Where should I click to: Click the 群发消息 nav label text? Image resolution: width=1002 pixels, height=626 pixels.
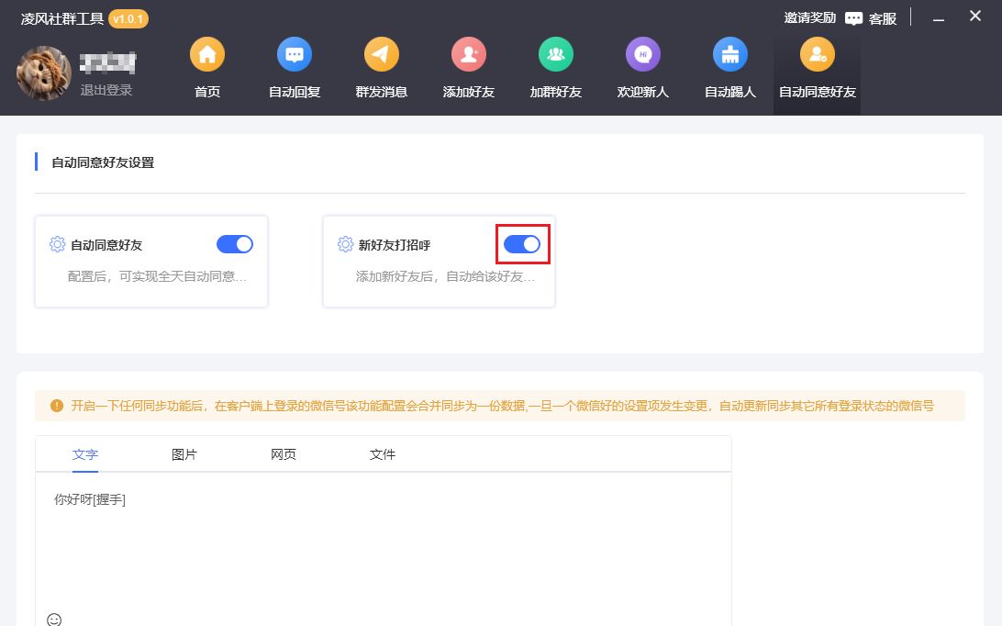click(x=382, y=92)
